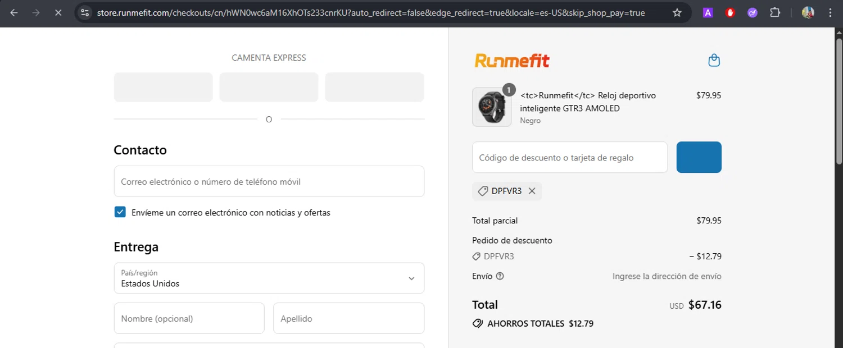Click the − $12.79 discount amount
843x348 pixels.
pyautogui.click(x=705, y=257)
